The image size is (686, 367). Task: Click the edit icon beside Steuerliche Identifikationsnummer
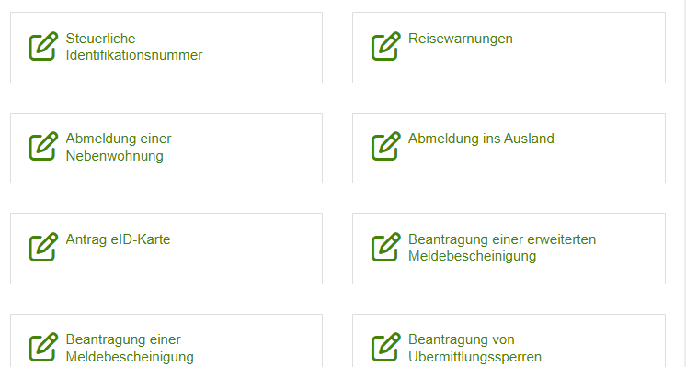(43, 46)
